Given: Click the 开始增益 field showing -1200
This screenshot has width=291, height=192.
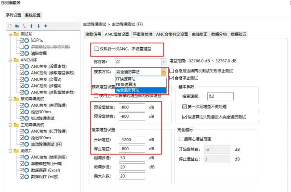Looking at the screenshot, I should [x=132, y=140].
